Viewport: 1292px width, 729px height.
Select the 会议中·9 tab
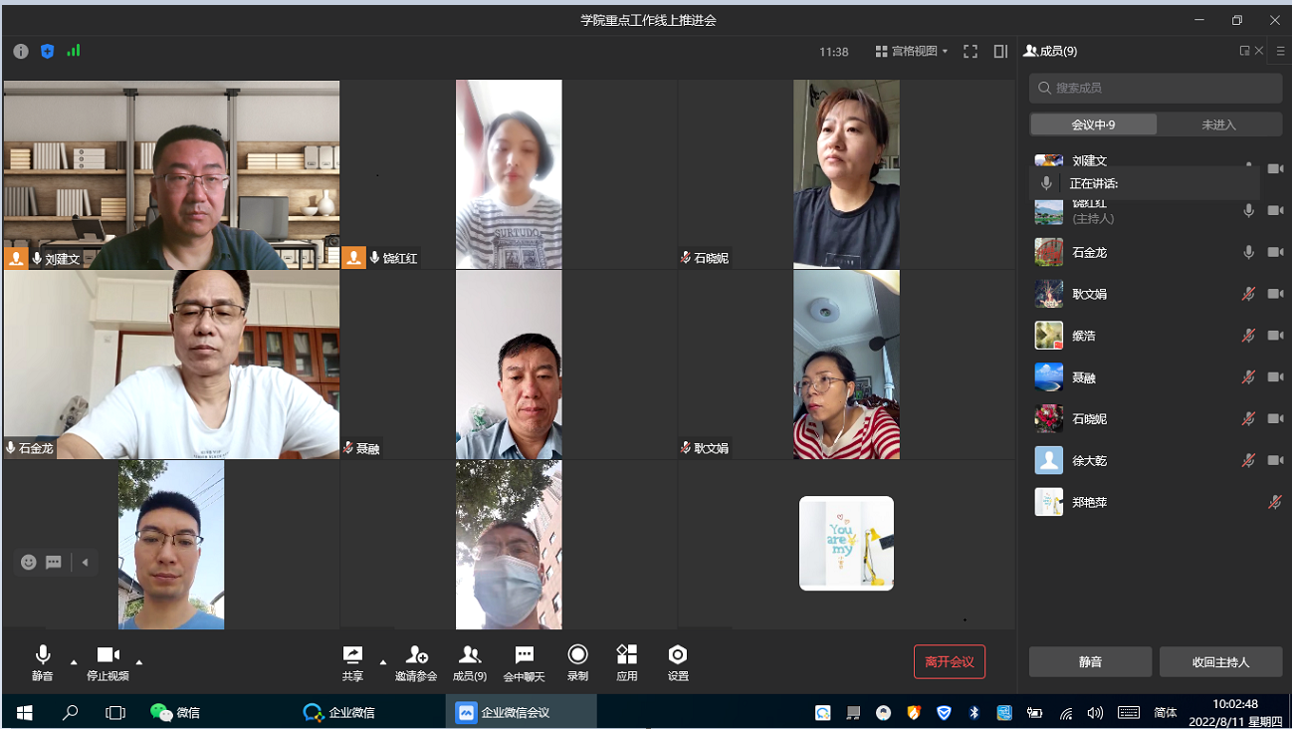[1093, 124]
